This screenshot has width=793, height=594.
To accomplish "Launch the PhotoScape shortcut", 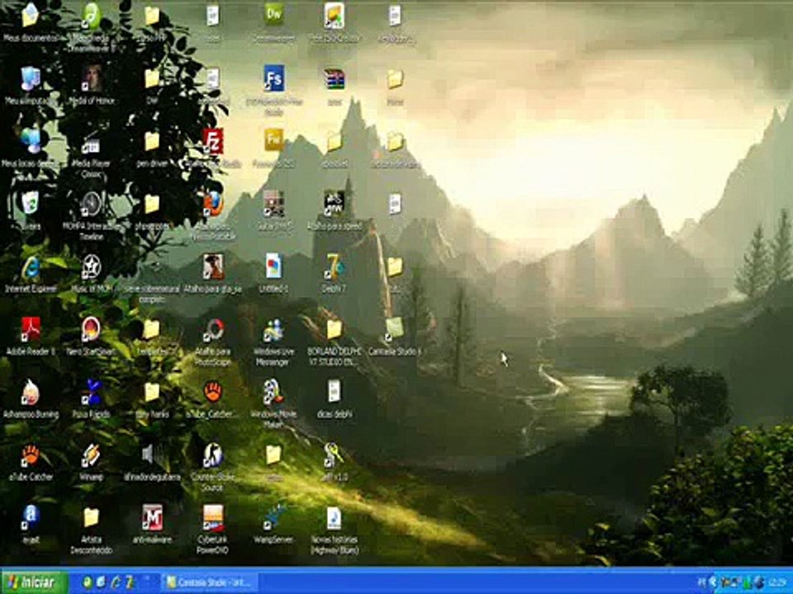I will [x=213, y=329].
